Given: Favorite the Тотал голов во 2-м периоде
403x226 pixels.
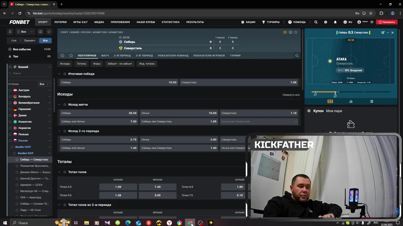Looking at the screenshot, I should (65, 205).
